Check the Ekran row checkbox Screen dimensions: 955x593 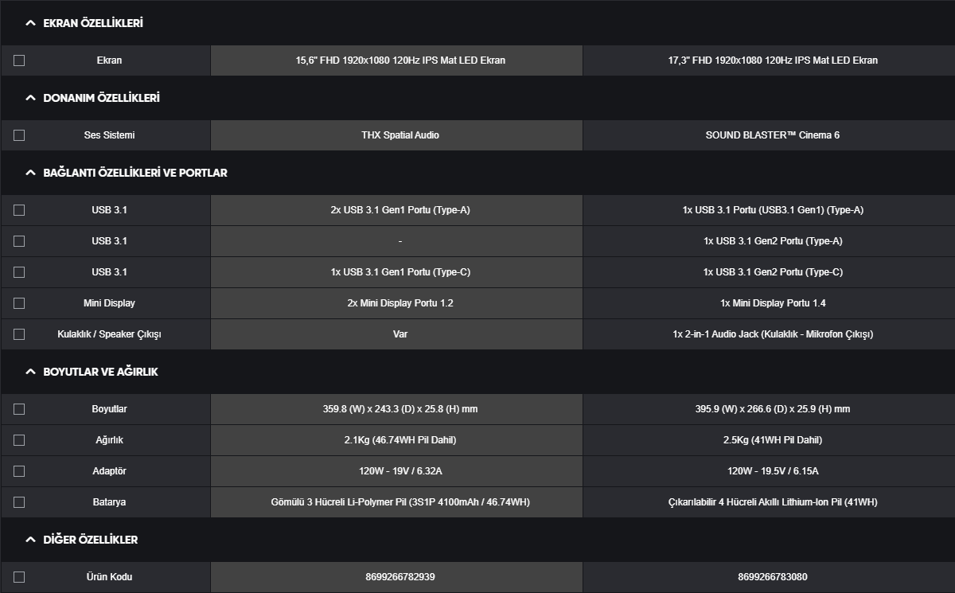[x=19, y=60]
